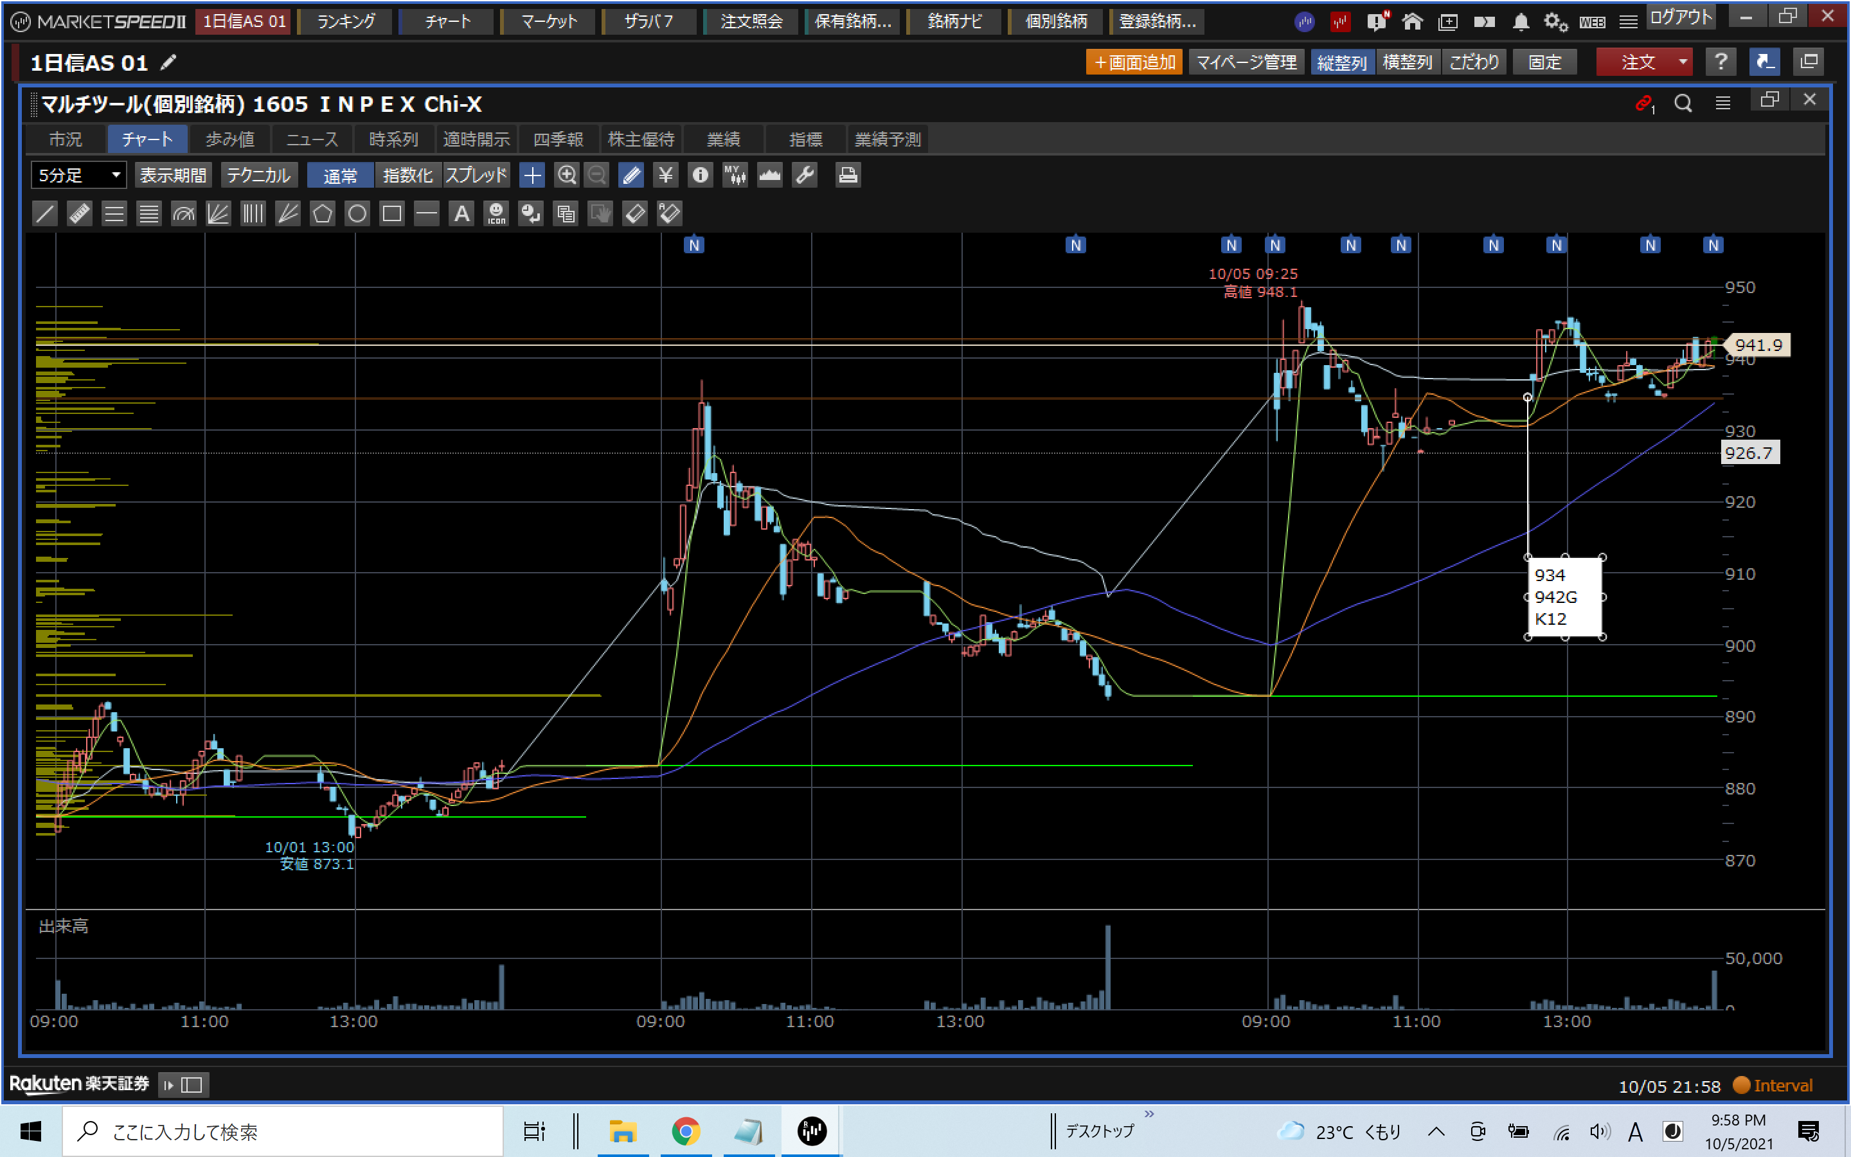
Task: Click the zoom in magnifier icon
Action: [x=566, y=175]
